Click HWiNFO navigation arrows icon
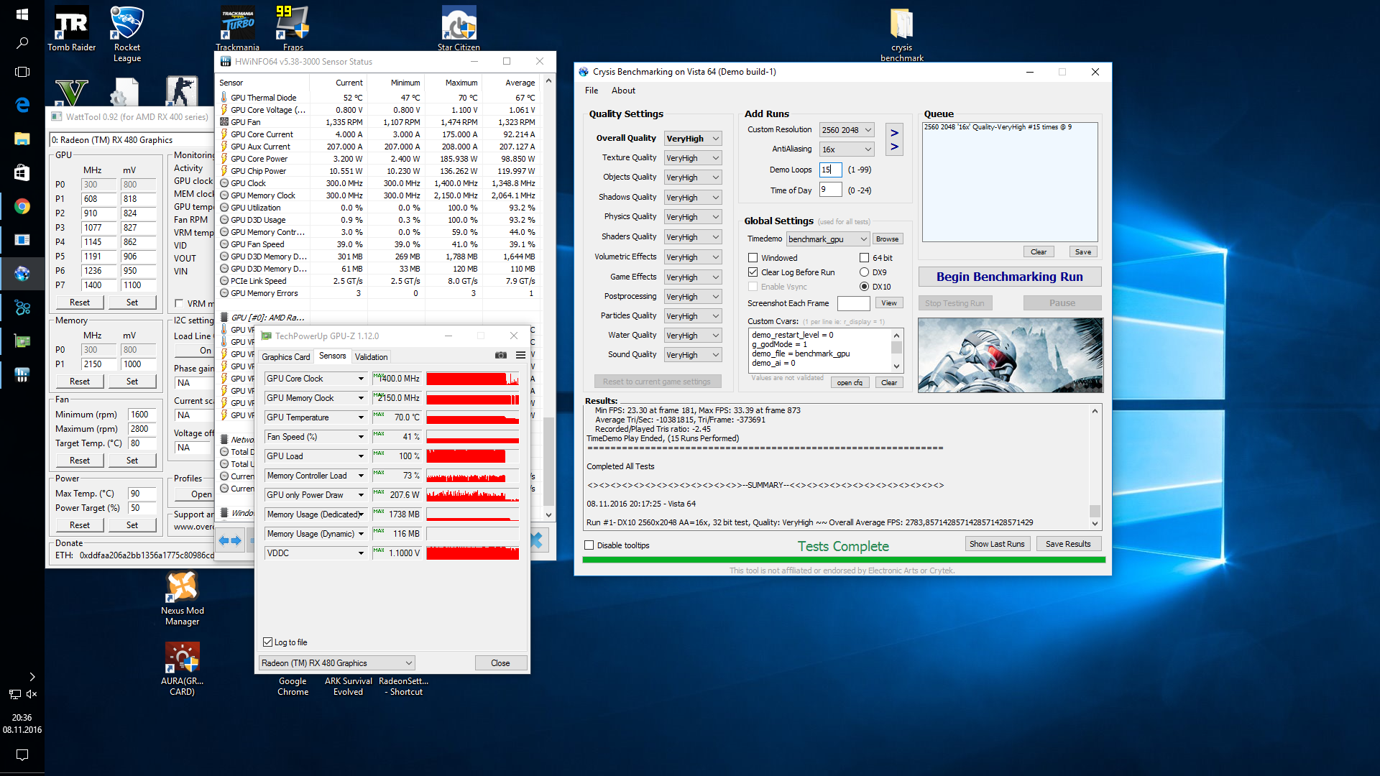The height and width of the screenshot is (776, 1380). pos(230,540)
